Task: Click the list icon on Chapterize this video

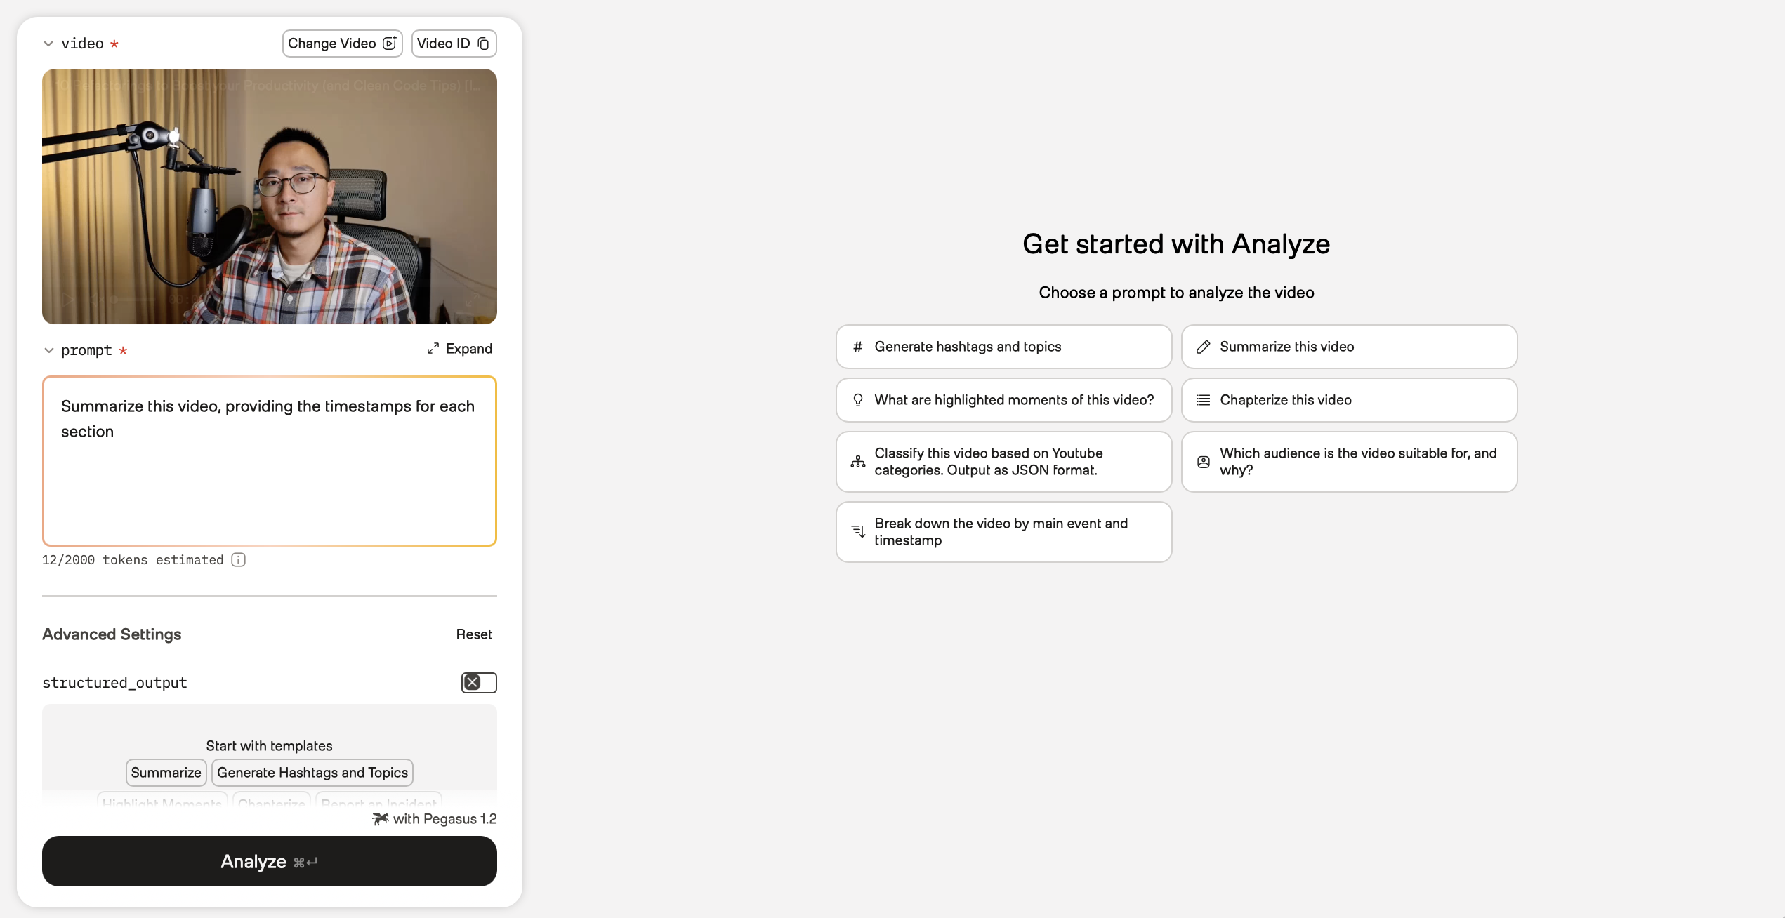Action: [1203, 400]
